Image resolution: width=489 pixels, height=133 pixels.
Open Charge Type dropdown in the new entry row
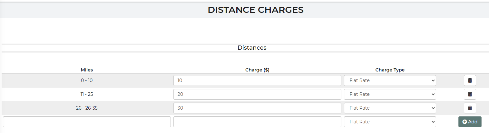pos(390,122)
